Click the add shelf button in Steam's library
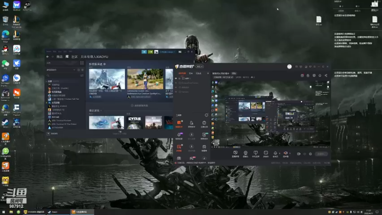The width and height of the screenshot is (382, 215). click(x=139, y=106)
